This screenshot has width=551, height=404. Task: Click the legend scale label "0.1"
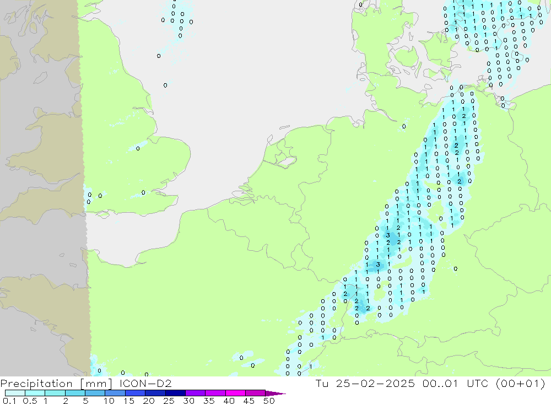click(9, 401)
